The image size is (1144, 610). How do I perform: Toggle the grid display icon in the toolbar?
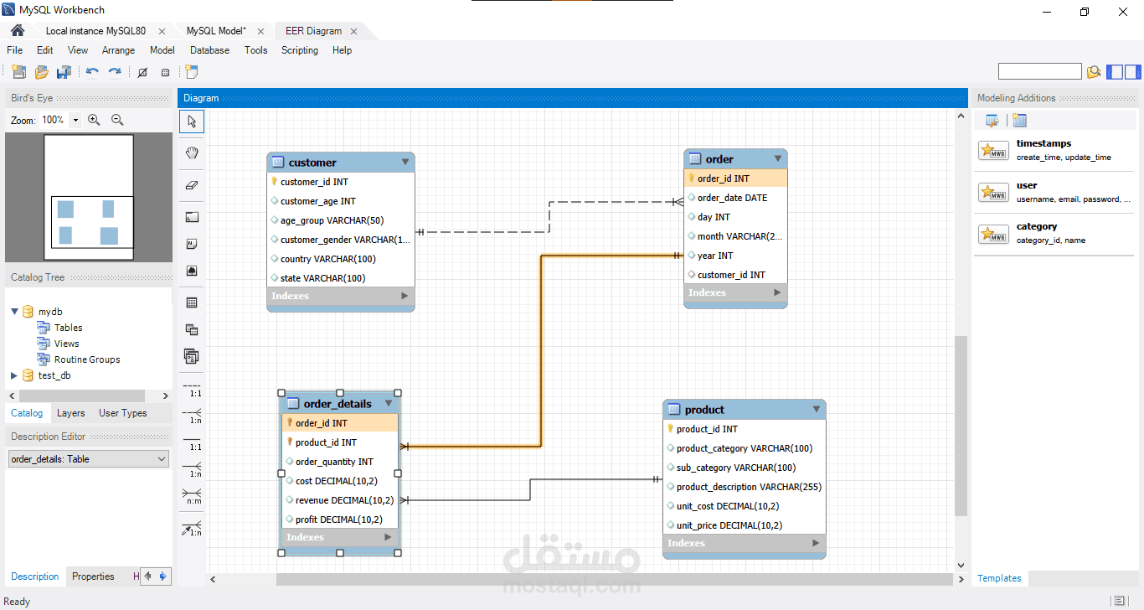point(165,72)
